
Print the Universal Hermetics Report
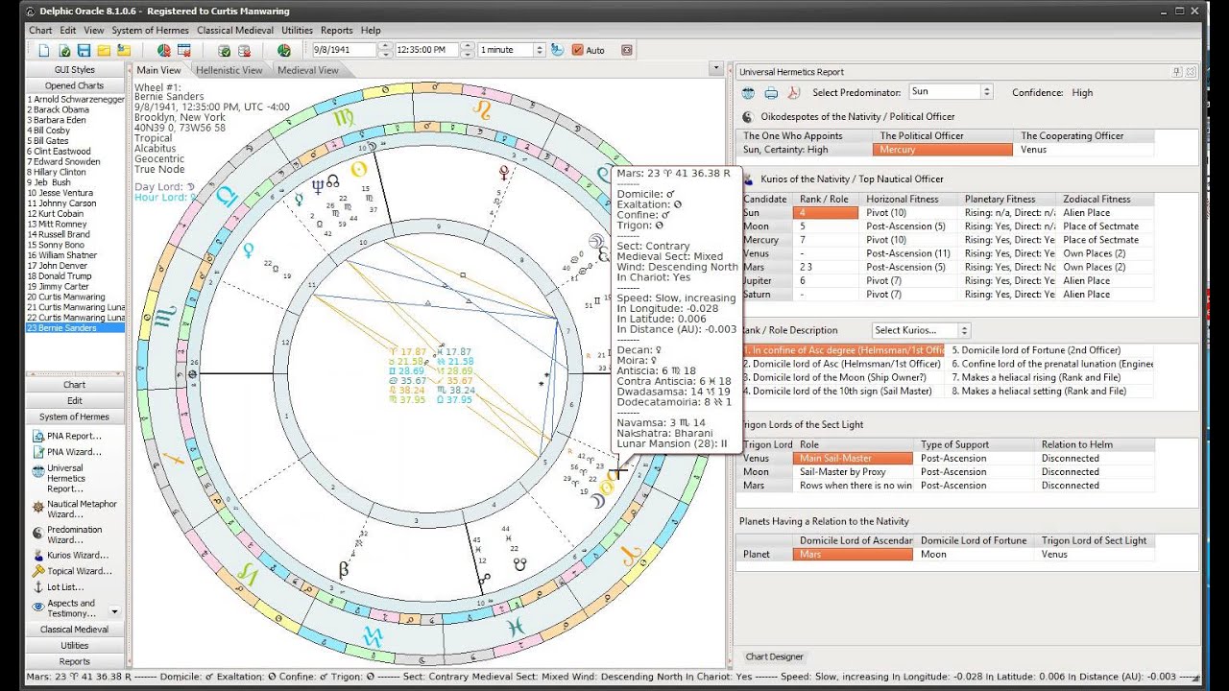point(771,92)
